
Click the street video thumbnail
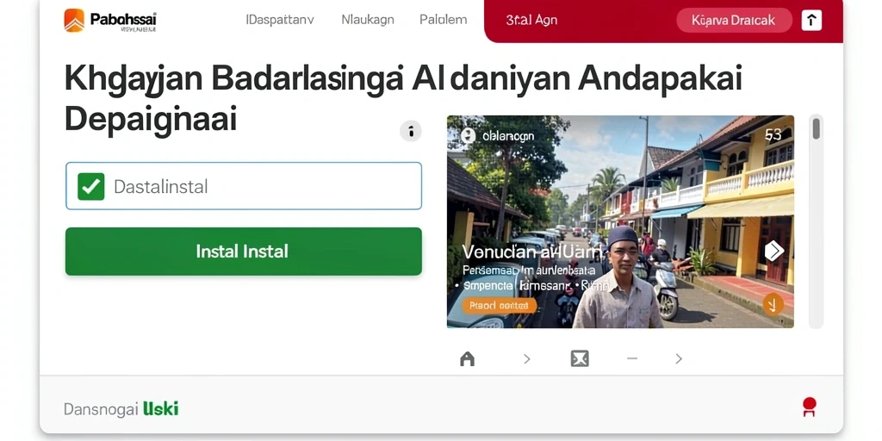[620, 221]
